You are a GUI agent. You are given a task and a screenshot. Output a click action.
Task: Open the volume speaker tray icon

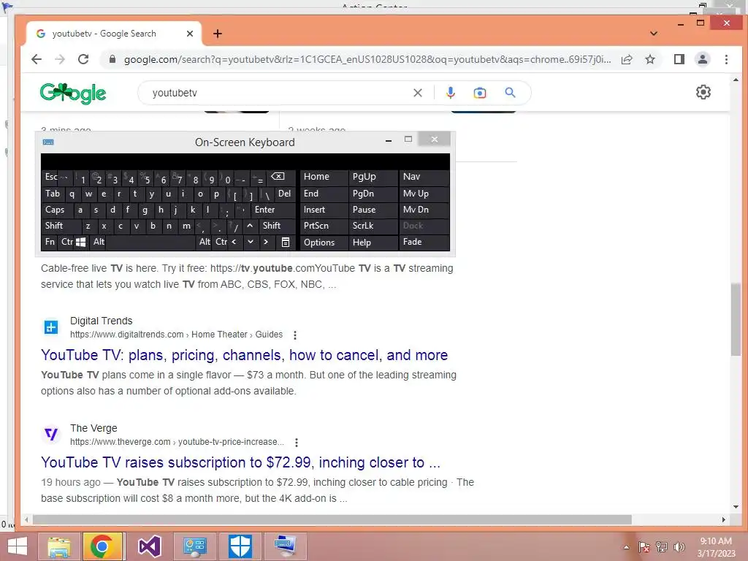(x=679, y=547)
